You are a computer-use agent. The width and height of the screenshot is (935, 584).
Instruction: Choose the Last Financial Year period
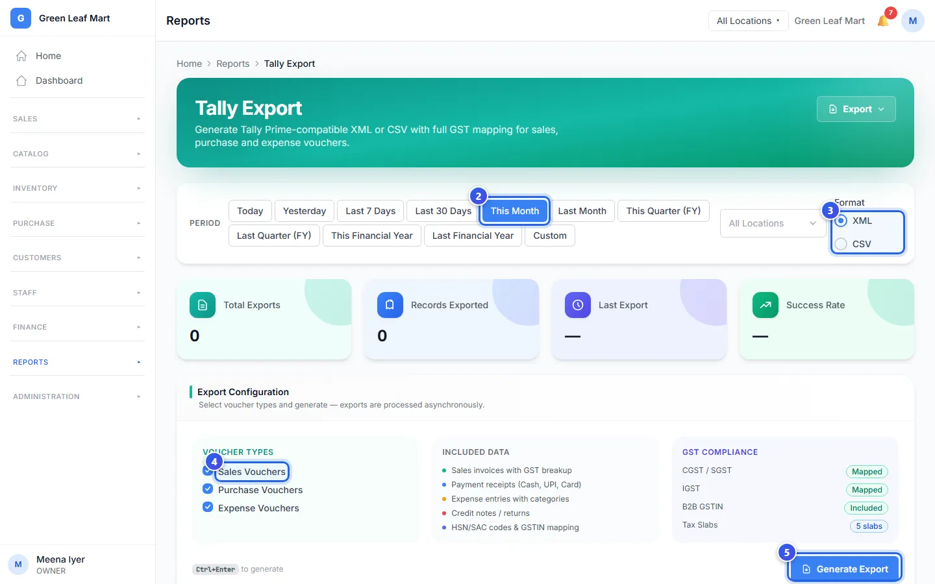coord(473,236)
